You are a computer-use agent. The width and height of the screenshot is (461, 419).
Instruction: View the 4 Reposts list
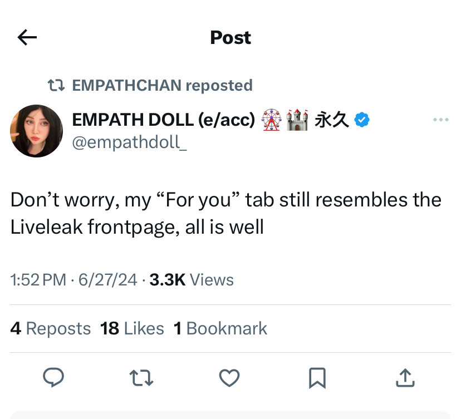51,328
